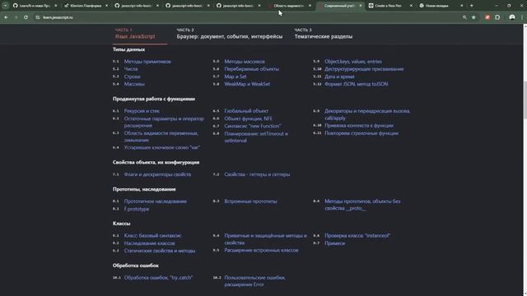
Task: Open Встроенные прототипы link
Action: (x=250, y=201)
